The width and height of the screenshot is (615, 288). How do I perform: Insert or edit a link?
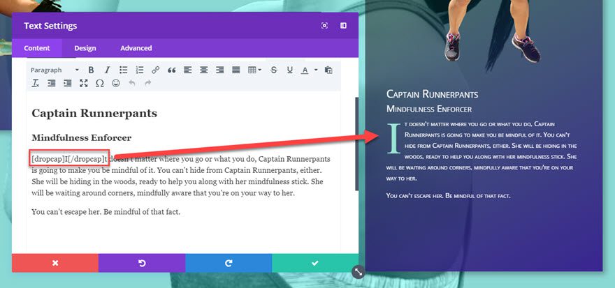156,70
